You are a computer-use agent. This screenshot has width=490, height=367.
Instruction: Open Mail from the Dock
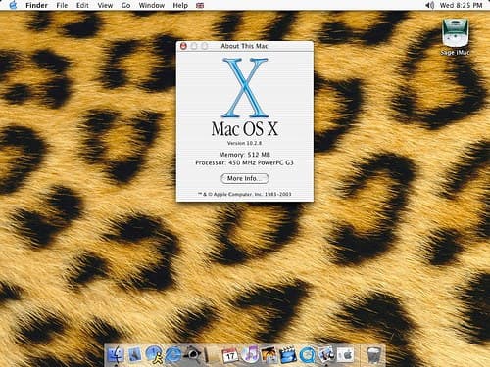click(x=134, y=355)
